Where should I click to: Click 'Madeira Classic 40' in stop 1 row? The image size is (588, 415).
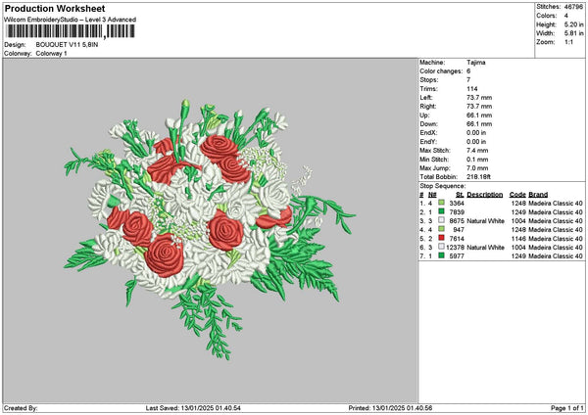[556, 204]
